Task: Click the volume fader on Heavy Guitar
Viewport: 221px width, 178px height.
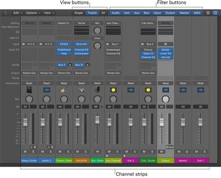Action: point(25,122)
